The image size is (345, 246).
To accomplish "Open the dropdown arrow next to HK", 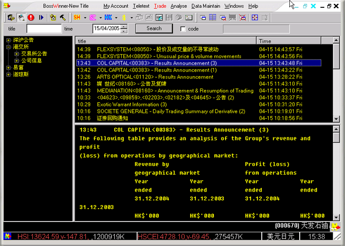I will (x=116, y=18).
